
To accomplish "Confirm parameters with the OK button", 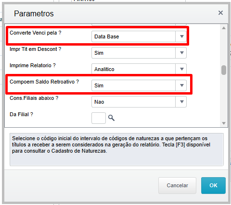I will pyautogui.click(x=213, y=185).
